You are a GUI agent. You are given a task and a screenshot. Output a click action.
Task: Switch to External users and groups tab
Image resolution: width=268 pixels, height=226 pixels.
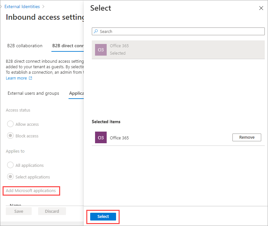33,93
